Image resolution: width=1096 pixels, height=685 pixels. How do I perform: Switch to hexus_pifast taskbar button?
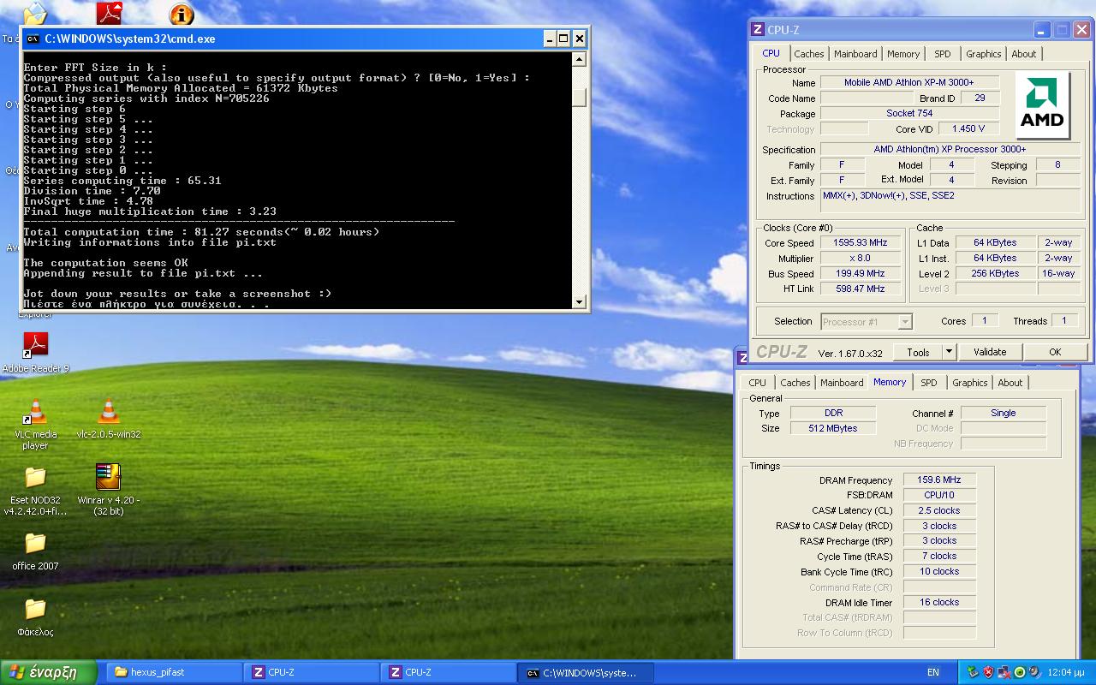tap(175, 672)
